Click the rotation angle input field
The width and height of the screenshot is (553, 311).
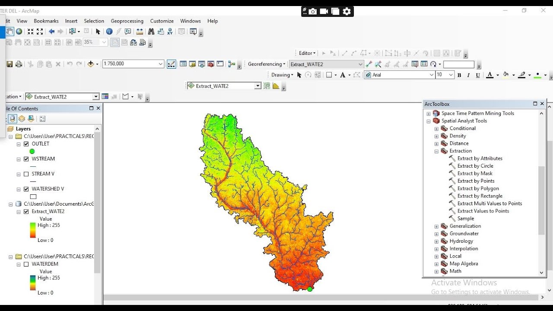click(x=459, y=64)
